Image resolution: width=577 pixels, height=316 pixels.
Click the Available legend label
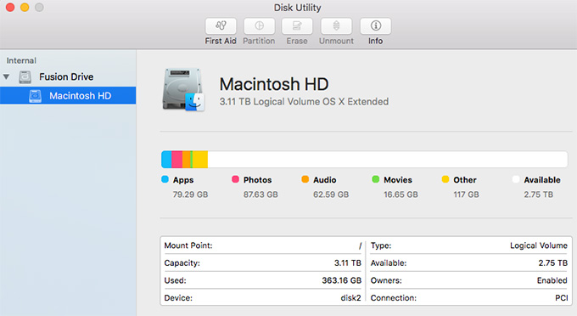tap(542, 180)
